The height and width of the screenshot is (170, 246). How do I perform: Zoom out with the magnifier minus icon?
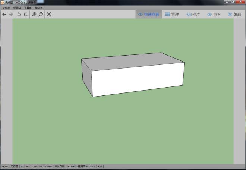(x=41, y=15)
